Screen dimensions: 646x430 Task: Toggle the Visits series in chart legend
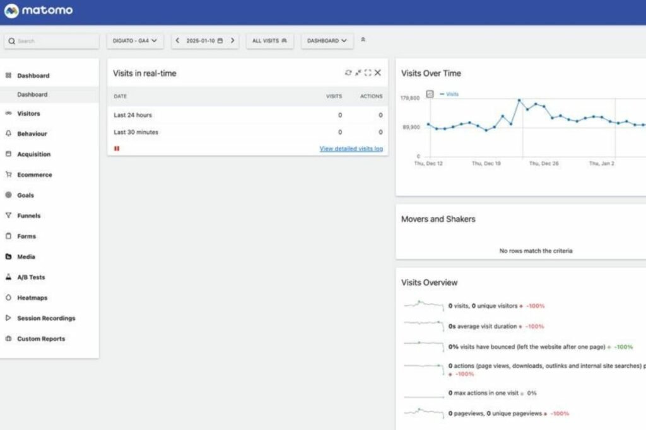tap(450, 94)
